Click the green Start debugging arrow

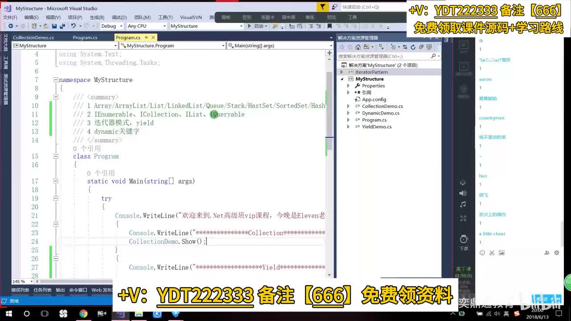[249, 26]
